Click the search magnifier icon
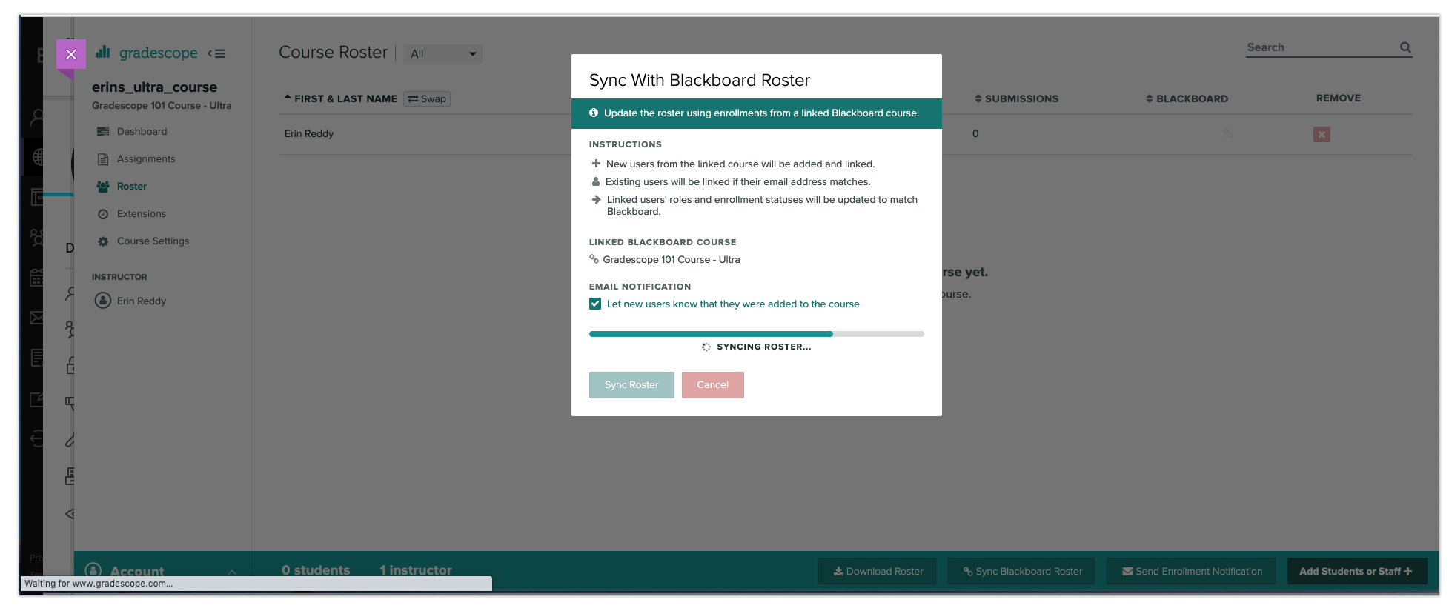This screenshot has width=1449, height=608. click(1405, 47)
